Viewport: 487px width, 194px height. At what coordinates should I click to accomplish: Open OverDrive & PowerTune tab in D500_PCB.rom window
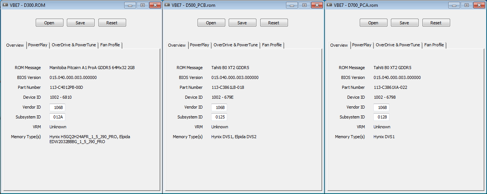(236, 45)
